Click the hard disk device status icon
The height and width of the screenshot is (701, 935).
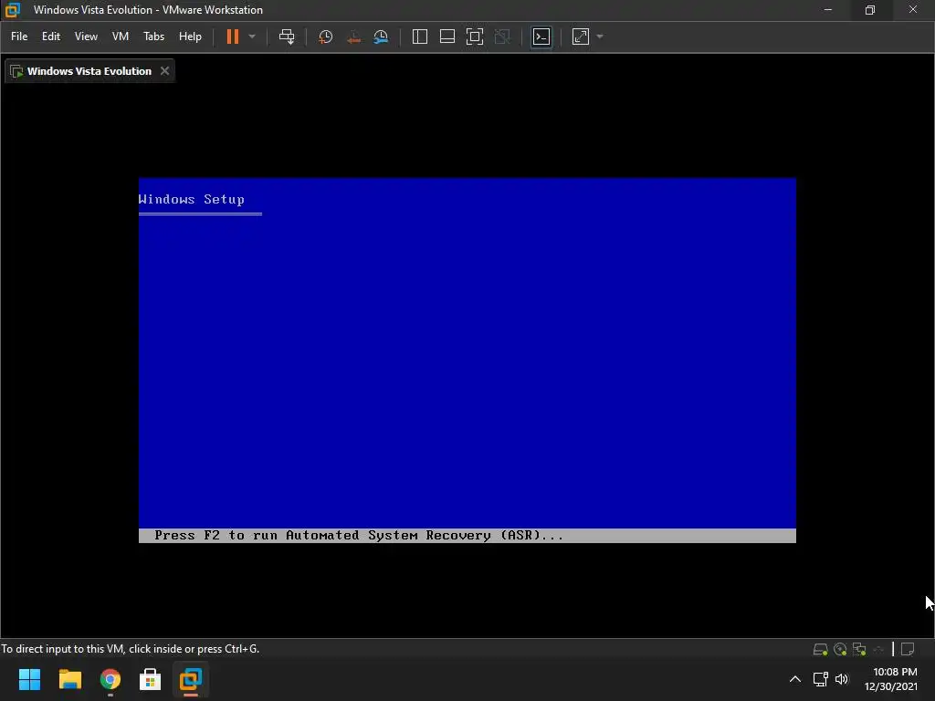821,649
